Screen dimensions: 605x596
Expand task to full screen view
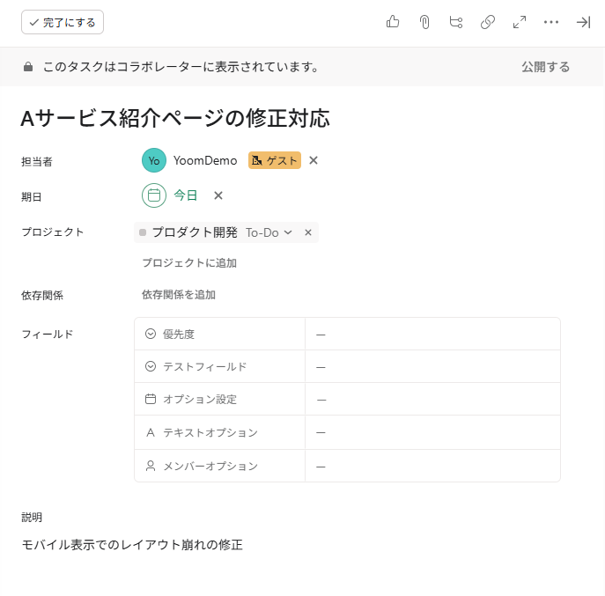520,22
